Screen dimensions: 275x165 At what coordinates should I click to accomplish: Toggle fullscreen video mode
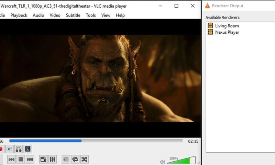(x=43, y=159)
